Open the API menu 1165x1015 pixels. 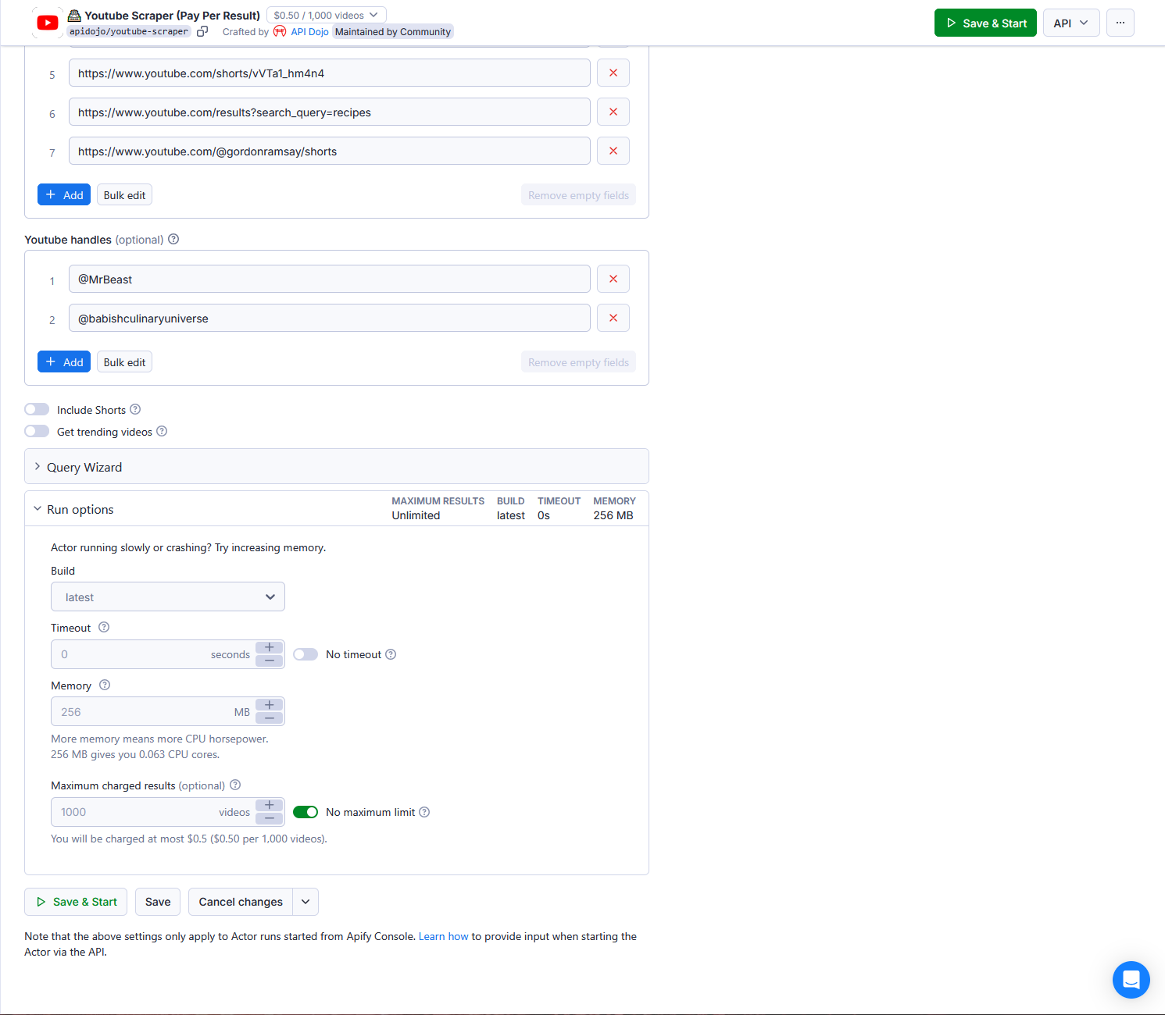pyautogui.click(x=1070, y=23)
